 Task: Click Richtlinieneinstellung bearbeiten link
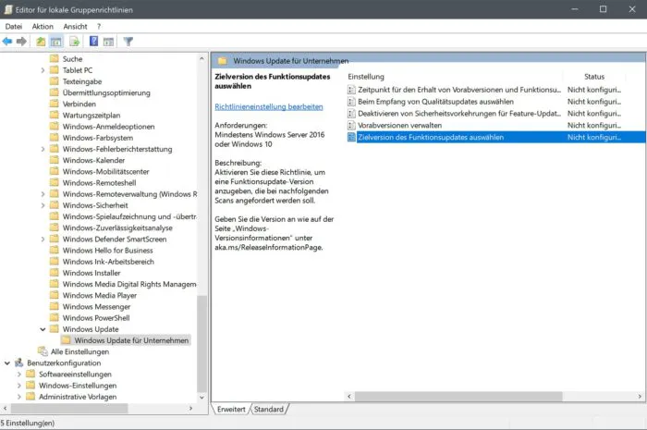click(269, 106)
